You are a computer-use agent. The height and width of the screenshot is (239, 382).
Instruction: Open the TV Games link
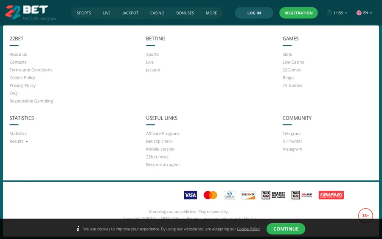pyautogui.click(x=292, y=85)
